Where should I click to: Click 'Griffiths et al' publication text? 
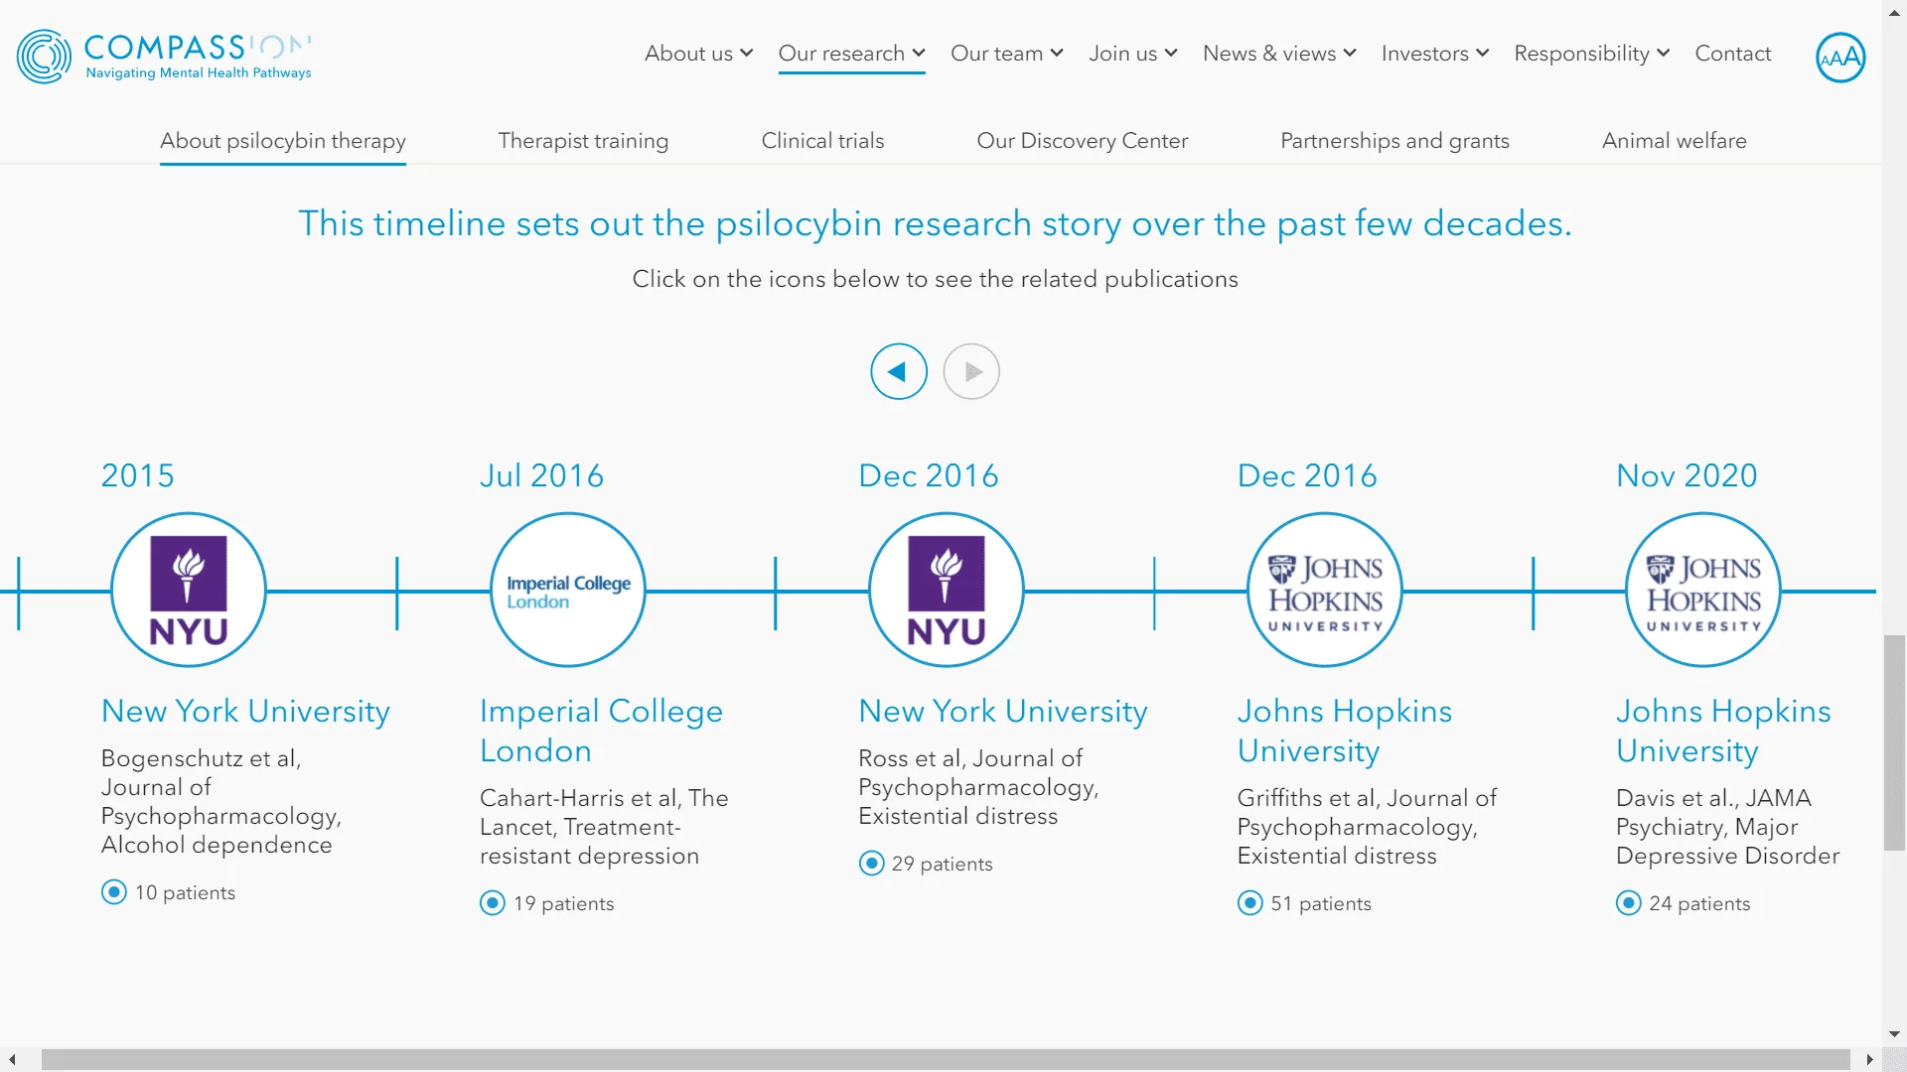[x=1367, y=827]
